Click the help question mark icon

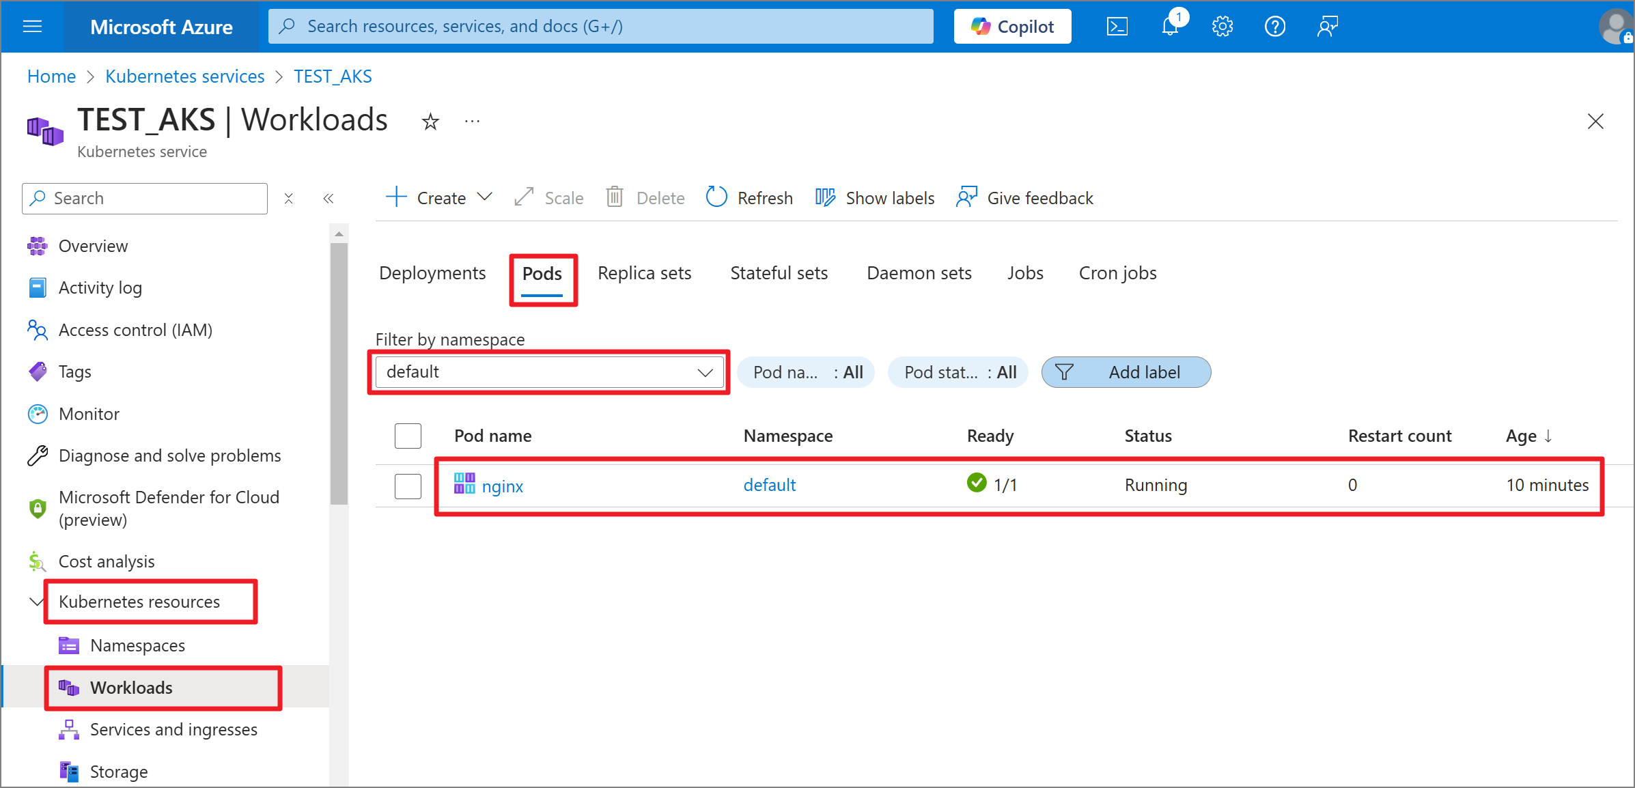[x=1274, y=27]
